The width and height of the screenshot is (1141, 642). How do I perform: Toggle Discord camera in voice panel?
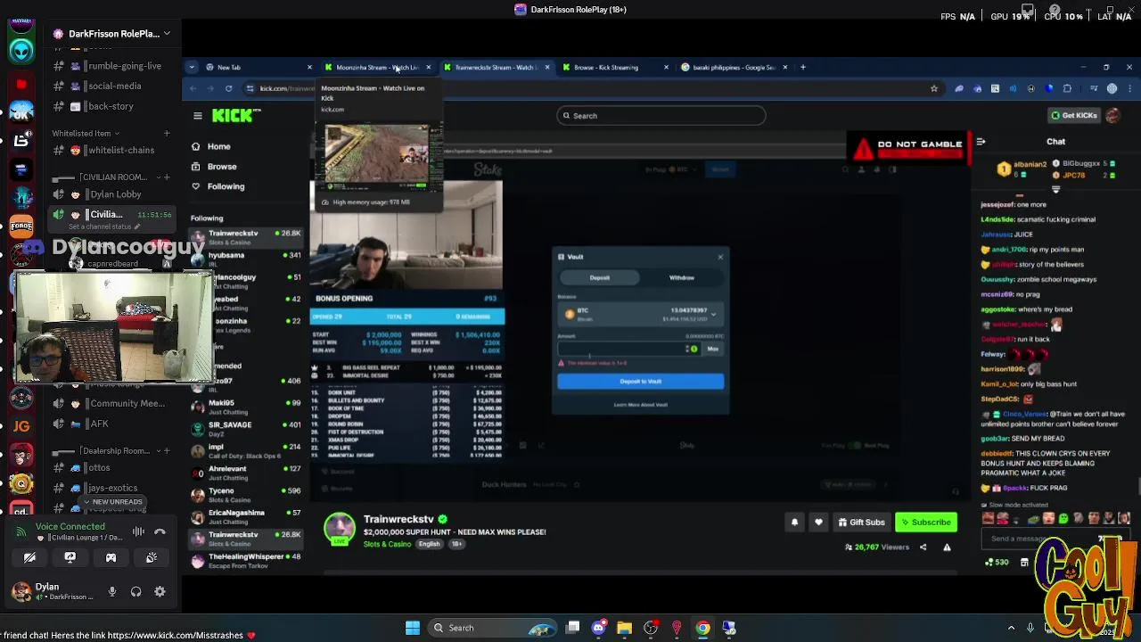point(29,558)
